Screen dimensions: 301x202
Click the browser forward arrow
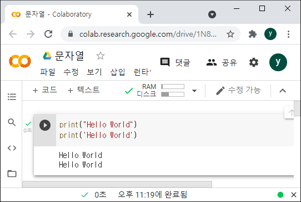tap(31, 35)
